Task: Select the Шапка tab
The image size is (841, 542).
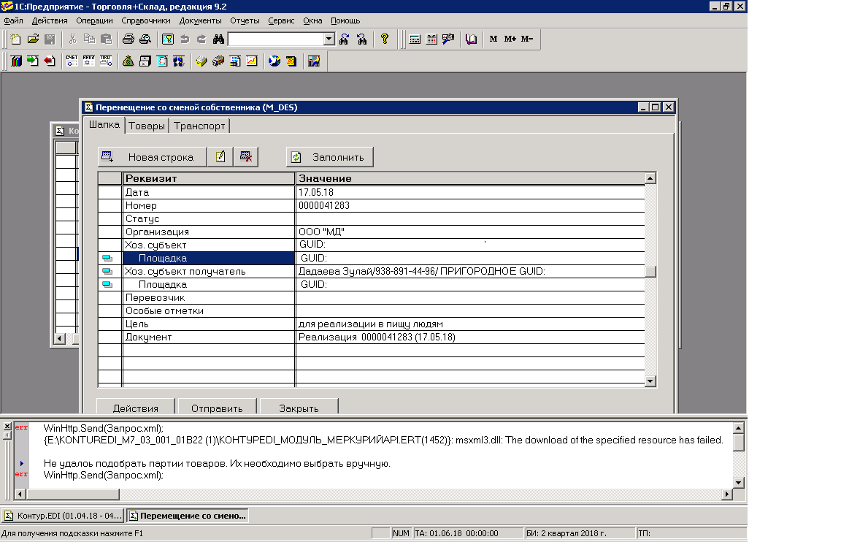Action: [104, 124]
